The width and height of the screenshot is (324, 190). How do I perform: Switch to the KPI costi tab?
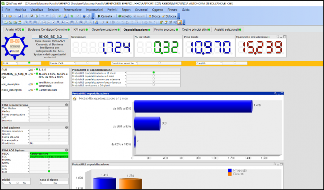pos(81,30)
